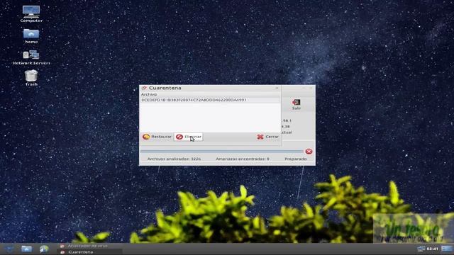
Task: Click the 'Archivos analizados: 3226' status text
Action: coord(174,159)
